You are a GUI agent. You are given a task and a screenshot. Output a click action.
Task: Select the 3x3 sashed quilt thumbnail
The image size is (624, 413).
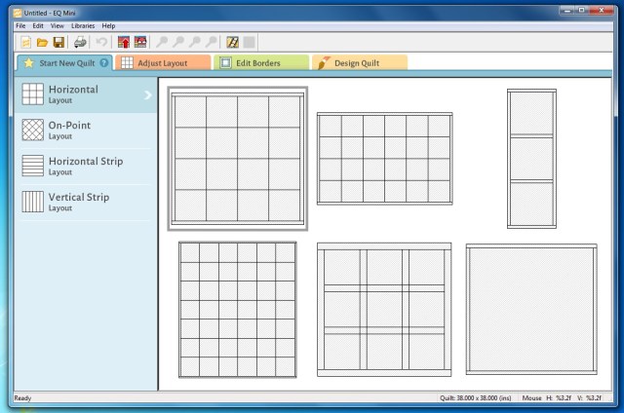click(384, 309)
